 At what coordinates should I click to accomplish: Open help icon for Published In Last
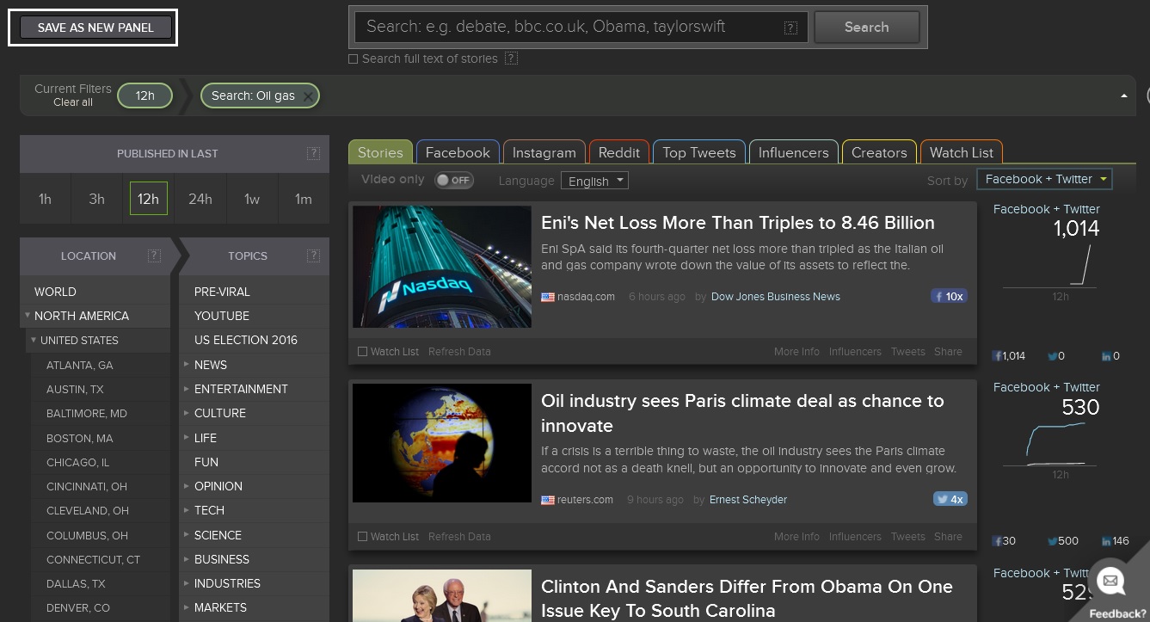(313, 153)
